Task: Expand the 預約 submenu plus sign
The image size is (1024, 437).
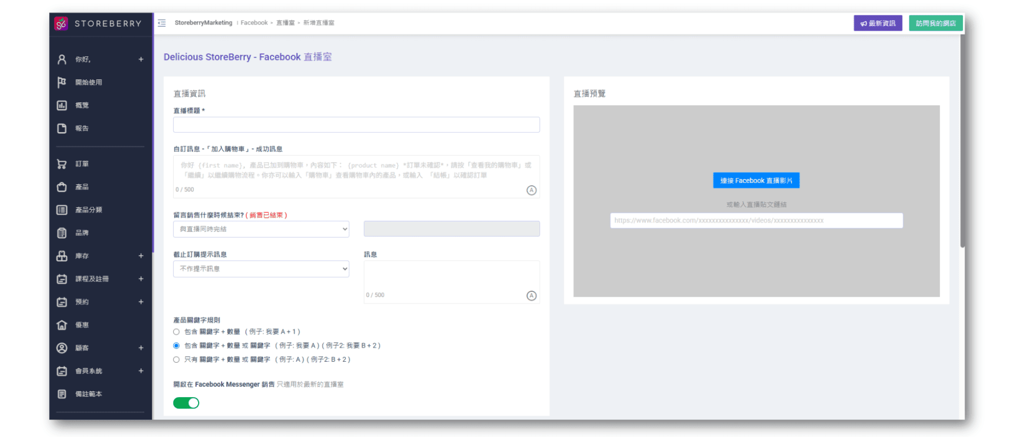Action: pyautogui.click(x=141, y=302)
